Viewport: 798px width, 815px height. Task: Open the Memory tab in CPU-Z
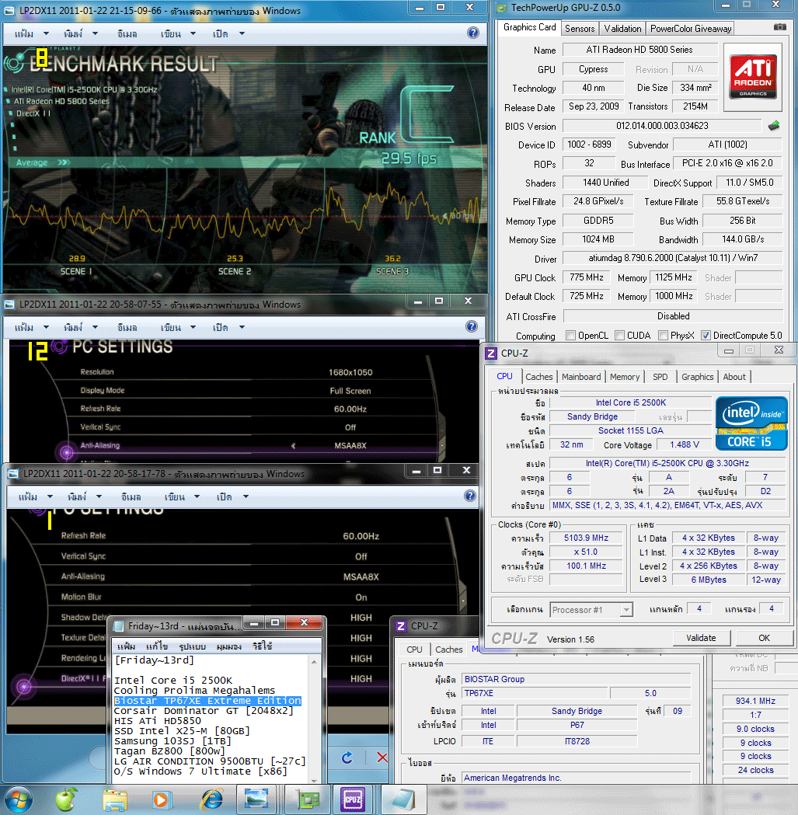click(x=625, y=377)
